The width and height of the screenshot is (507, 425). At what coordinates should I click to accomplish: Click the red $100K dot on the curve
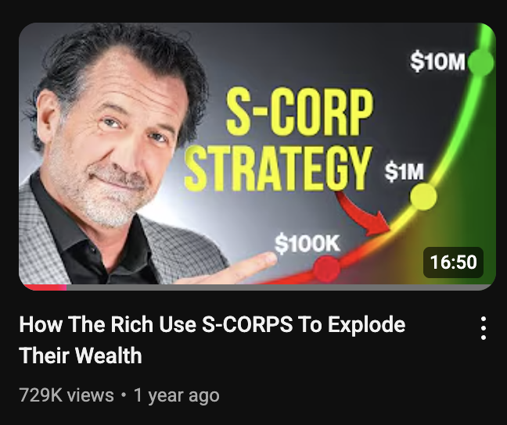tap(327, 269)
